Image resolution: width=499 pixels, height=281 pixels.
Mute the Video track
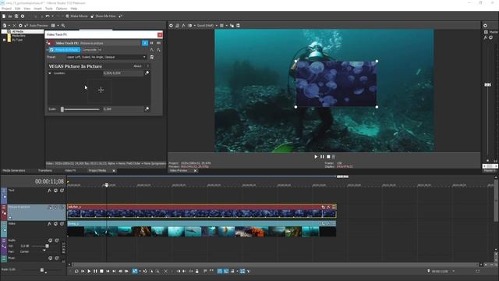(x=55, y=224)
